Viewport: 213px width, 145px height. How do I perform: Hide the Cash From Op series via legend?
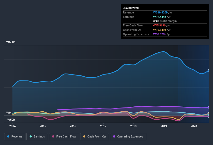(94, 136)
